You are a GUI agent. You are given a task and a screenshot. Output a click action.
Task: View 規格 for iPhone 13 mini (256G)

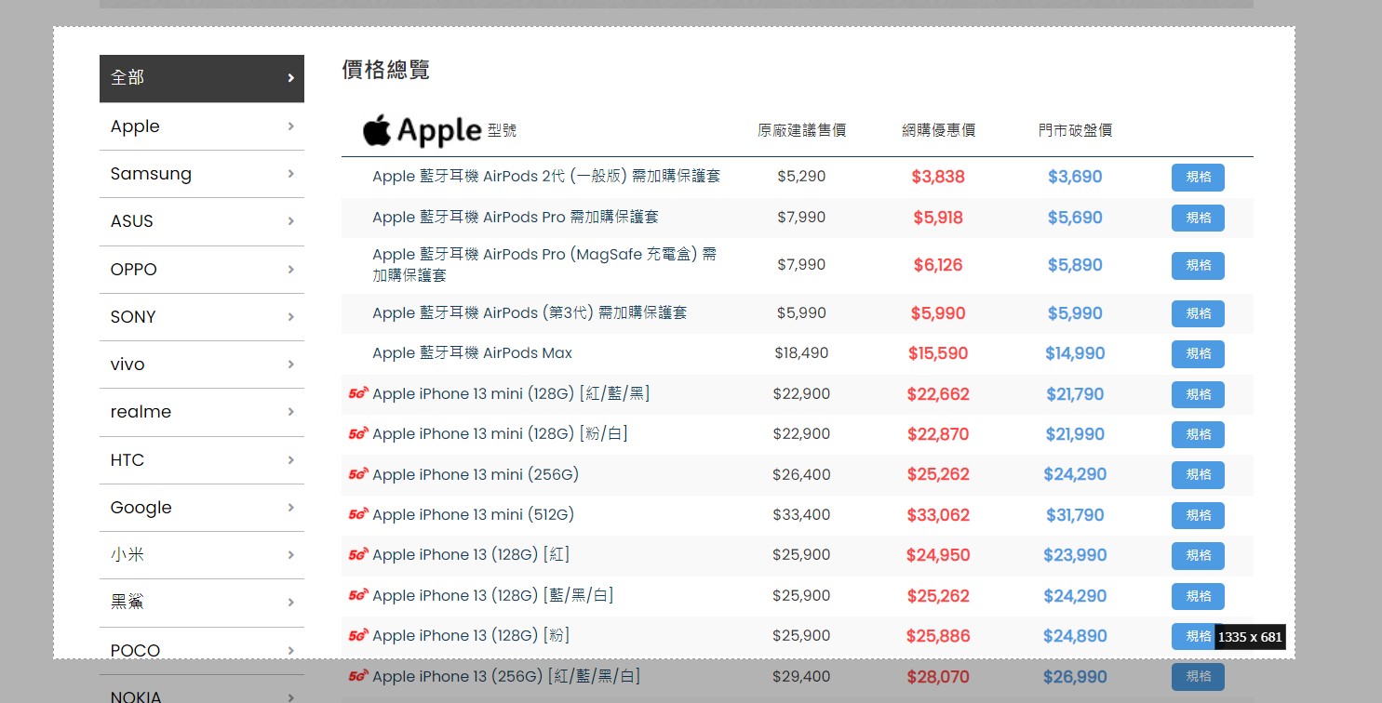pos(1198,475)
